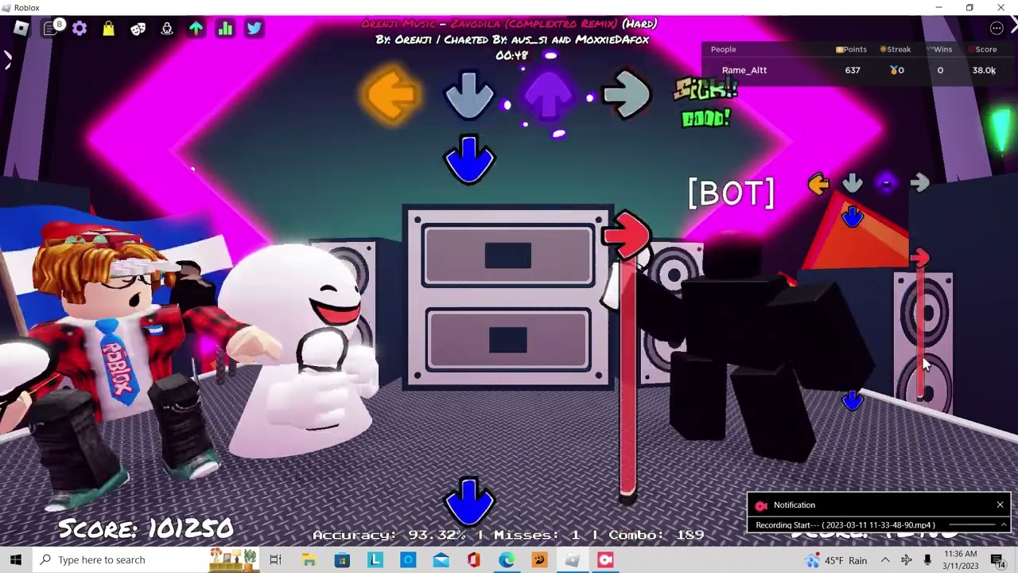Open the theater masks emotes icon

click(138, 29)
